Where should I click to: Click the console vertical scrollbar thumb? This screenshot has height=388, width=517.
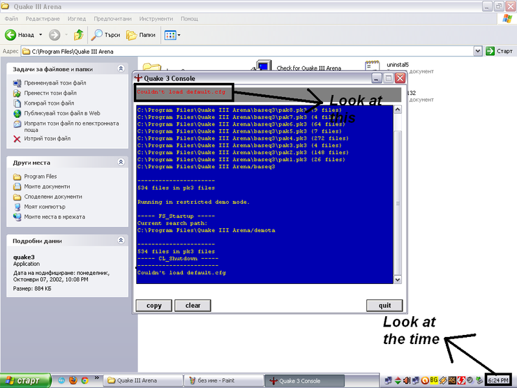click(x=397, y=203)
